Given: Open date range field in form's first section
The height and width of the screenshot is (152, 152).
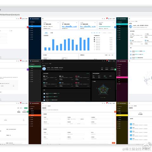Looking at the screenshot, I should (x=76, y=124).
